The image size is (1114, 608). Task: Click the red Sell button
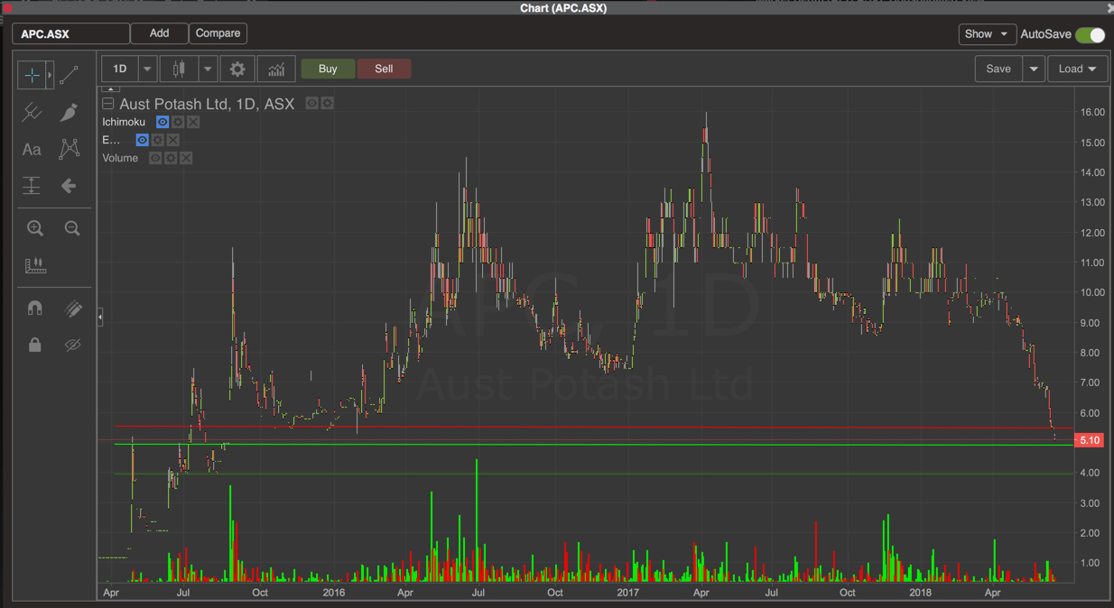384,69
